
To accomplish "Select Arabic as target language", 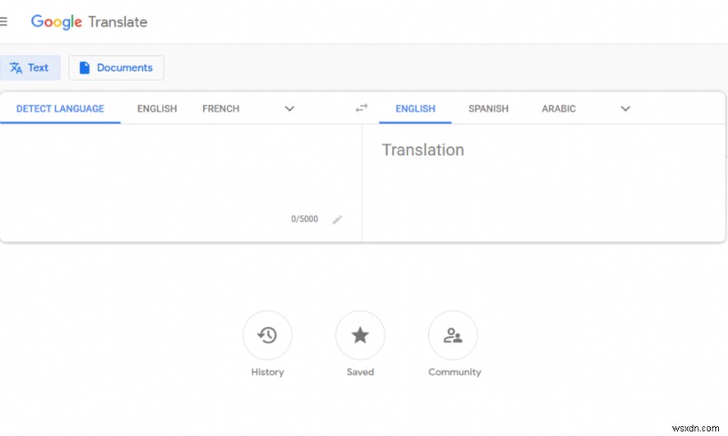I will pos(559,108).
